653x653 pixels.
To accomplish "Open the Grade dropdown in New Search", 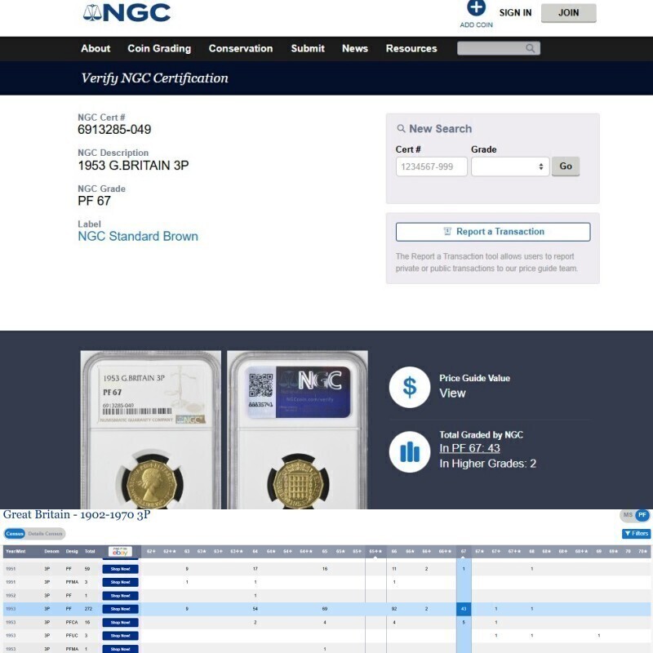I will [510, 167].
